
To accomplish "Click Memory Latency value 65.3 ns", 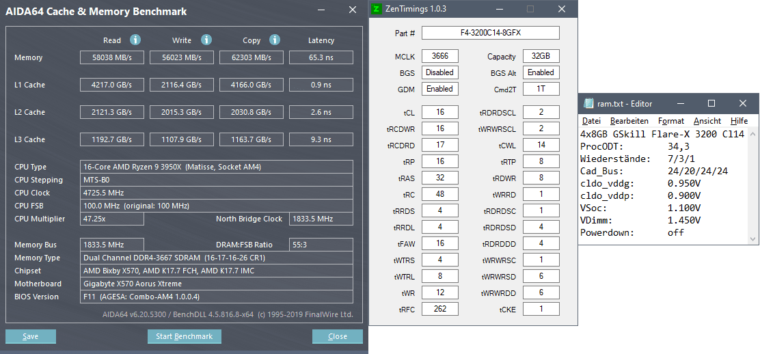I will [x=321, y=57].
